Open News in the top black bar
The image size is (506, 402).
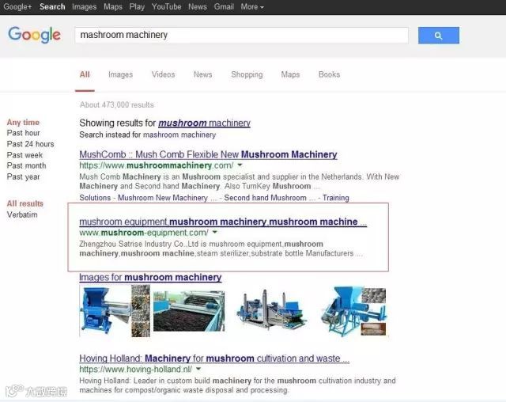pos(198,7)
